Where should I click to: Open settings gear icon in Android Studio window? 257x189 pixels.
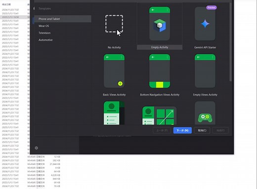coord(37,148)
